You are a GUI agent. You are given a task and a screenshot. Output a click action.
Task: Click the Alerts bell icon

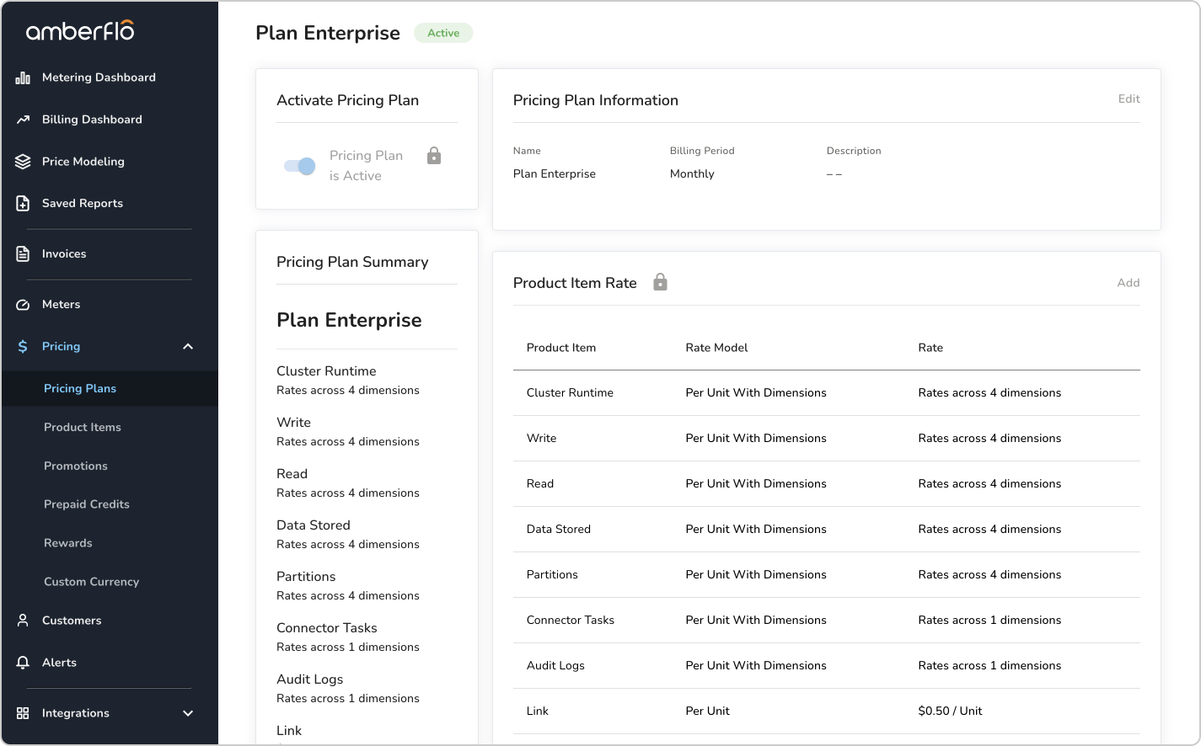(23, 663)
